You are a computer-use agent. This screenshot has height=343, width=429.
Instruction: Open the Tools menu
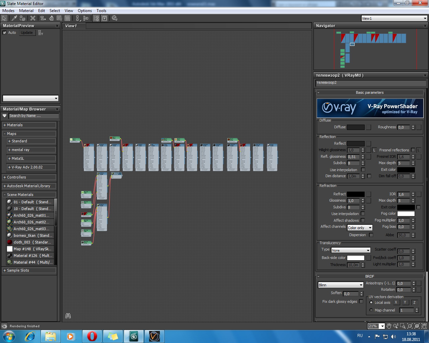pos(101,10)
